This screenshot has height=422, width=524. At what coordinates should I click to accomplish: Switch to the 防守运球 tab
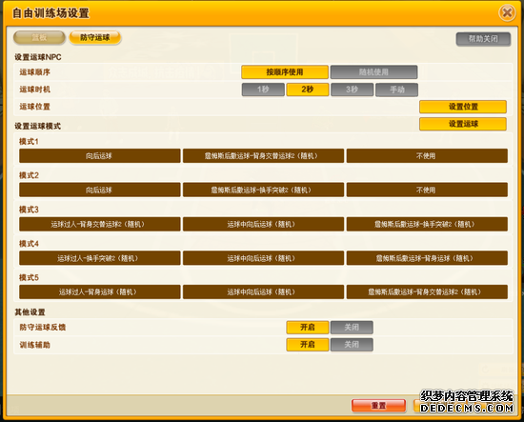coord(95,37)
